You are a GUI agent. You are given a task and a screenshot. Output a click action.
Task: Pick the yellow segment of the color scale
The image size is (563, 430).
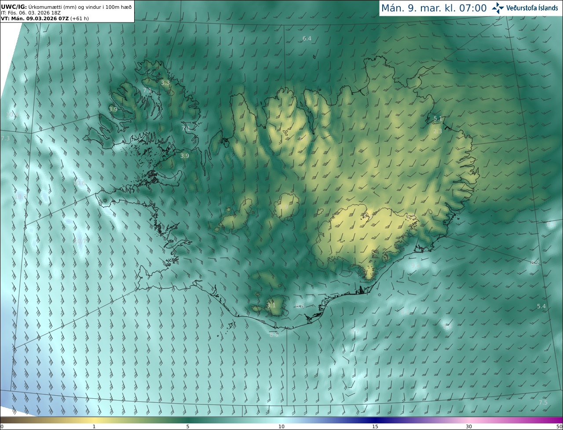point(95,420)
